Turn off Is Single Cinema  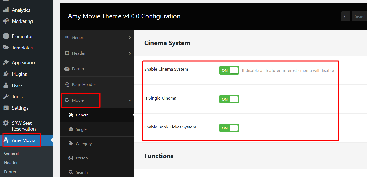coord(229,99)
